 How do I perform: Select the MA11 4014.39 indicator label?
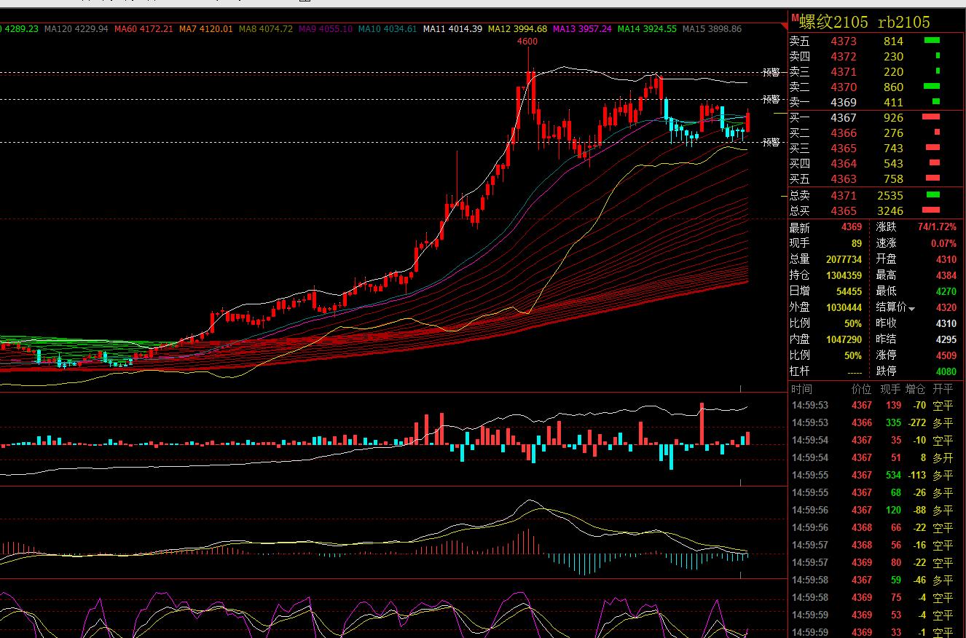point(452,29)
